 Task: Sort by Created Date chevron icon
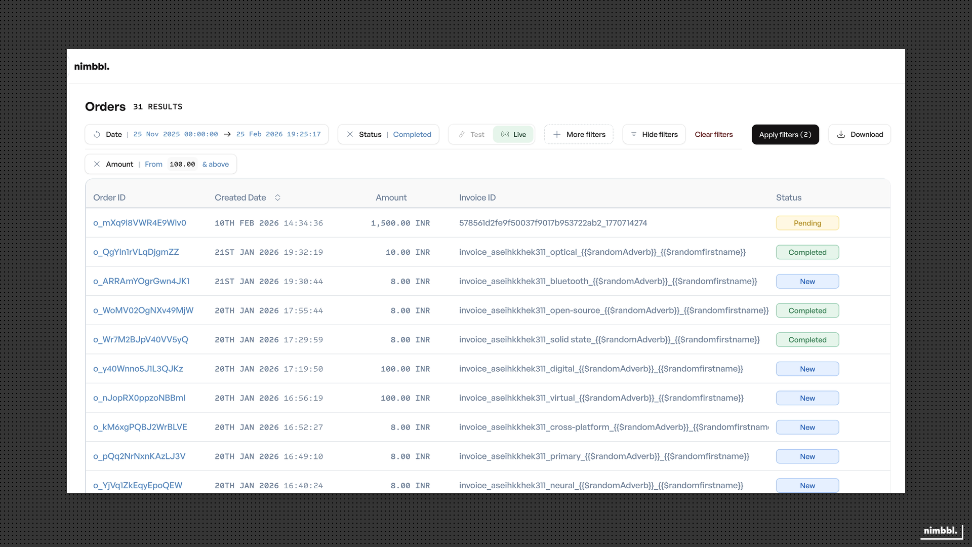click(x=277, y=198)
